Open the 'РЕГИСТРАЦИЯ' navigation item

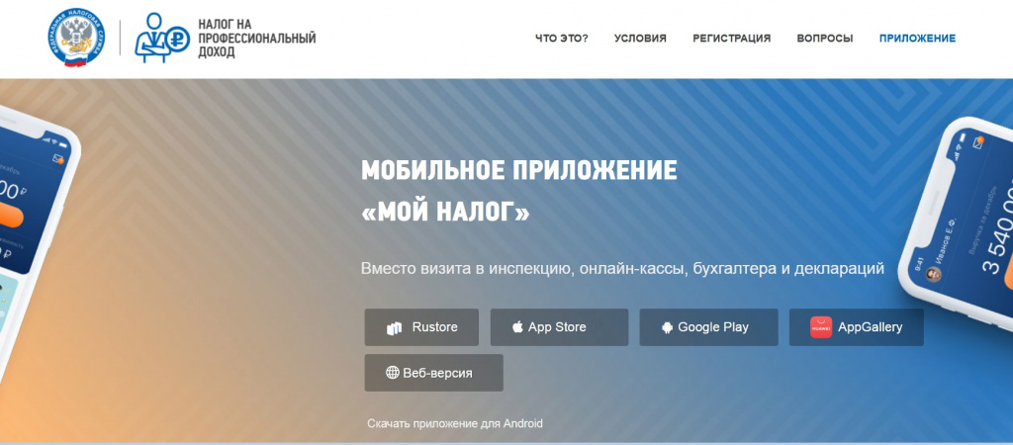pyautogui.click(x=731, y=39)
